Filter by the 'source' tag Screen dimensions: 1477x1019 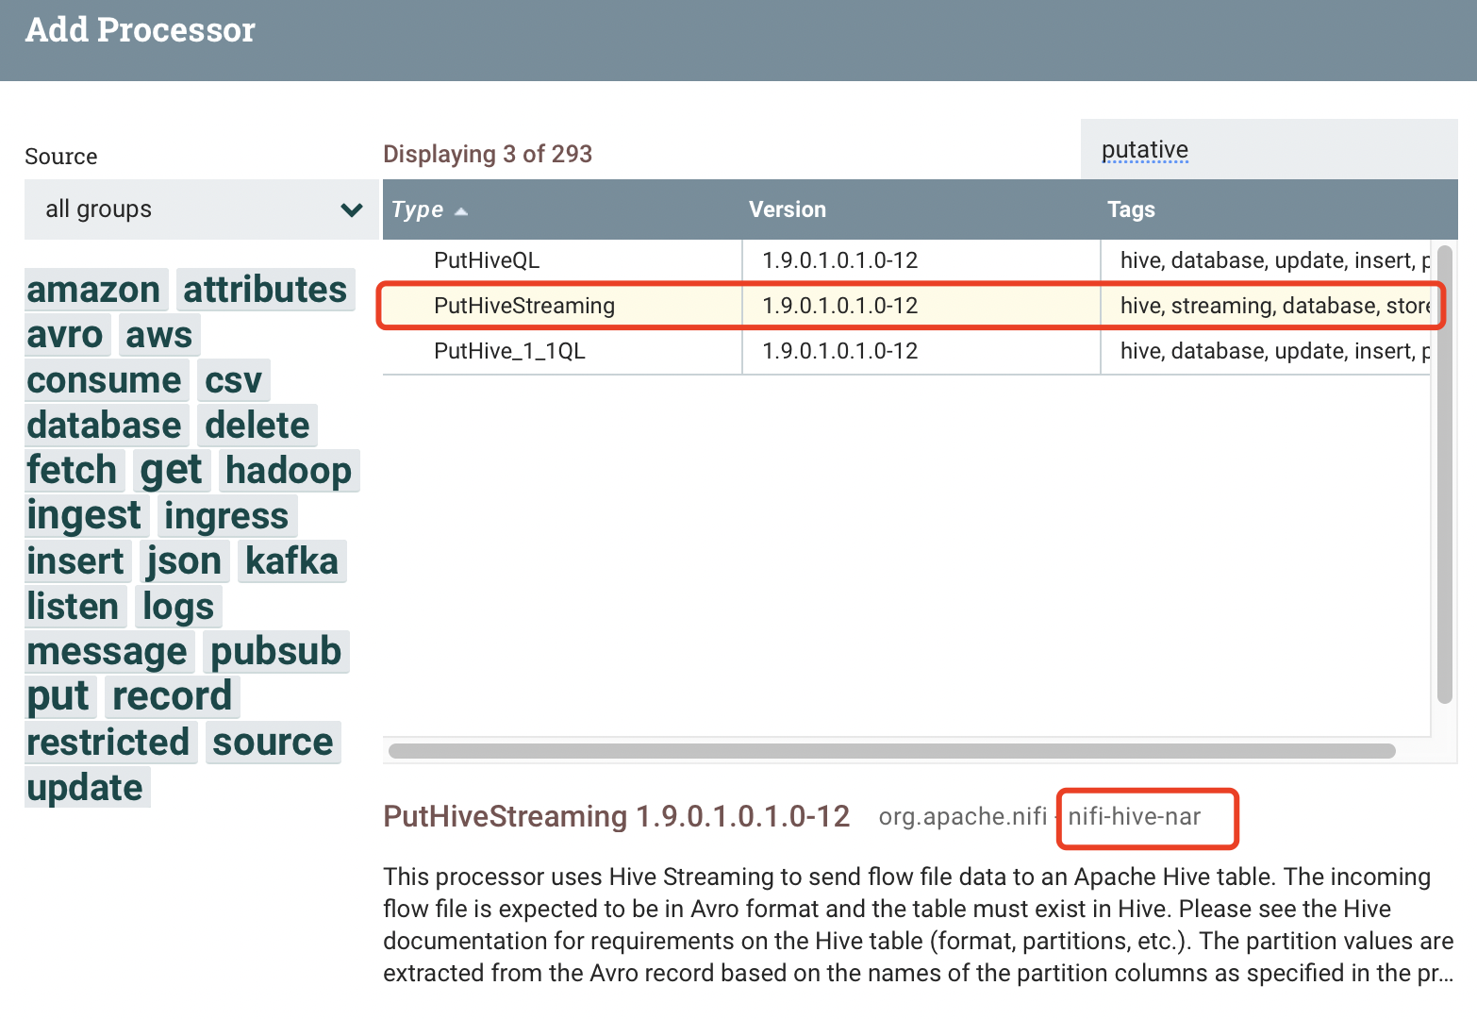pos(273,743)
